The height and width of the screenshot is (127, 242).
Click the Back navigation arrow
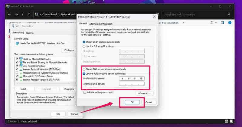pyautogui.click(x=10, y=14)
